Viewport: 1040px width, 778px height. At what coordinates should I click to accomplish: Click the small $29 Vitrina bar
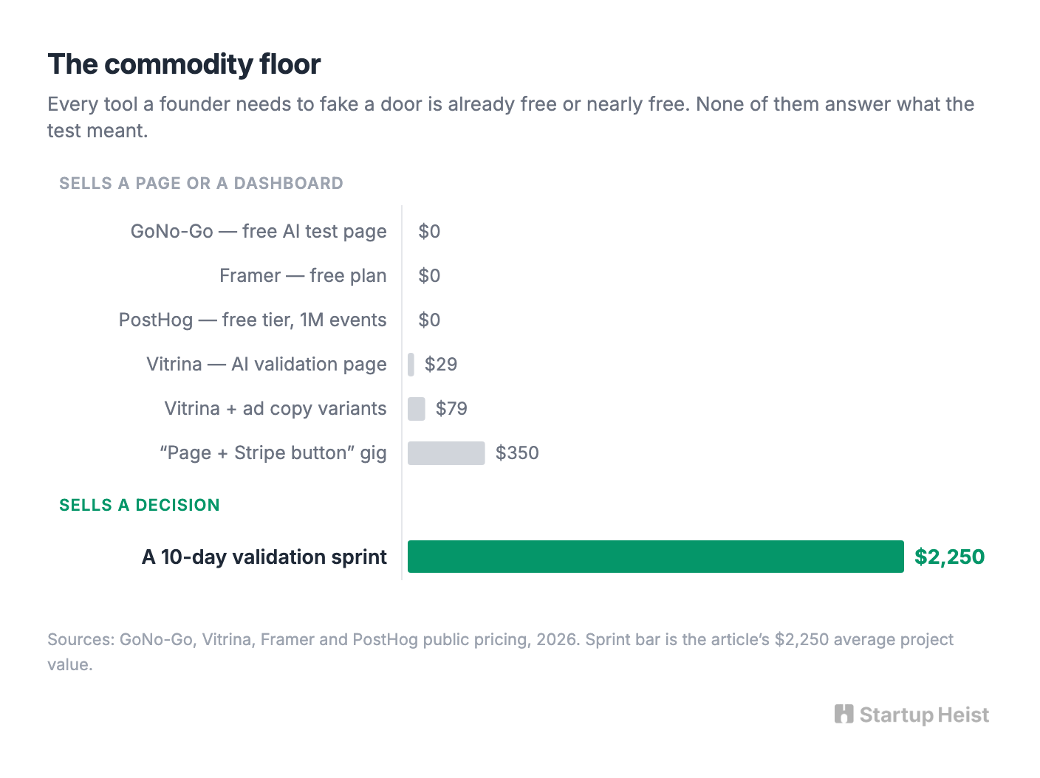pyautogui.click(x=411, y=365)
